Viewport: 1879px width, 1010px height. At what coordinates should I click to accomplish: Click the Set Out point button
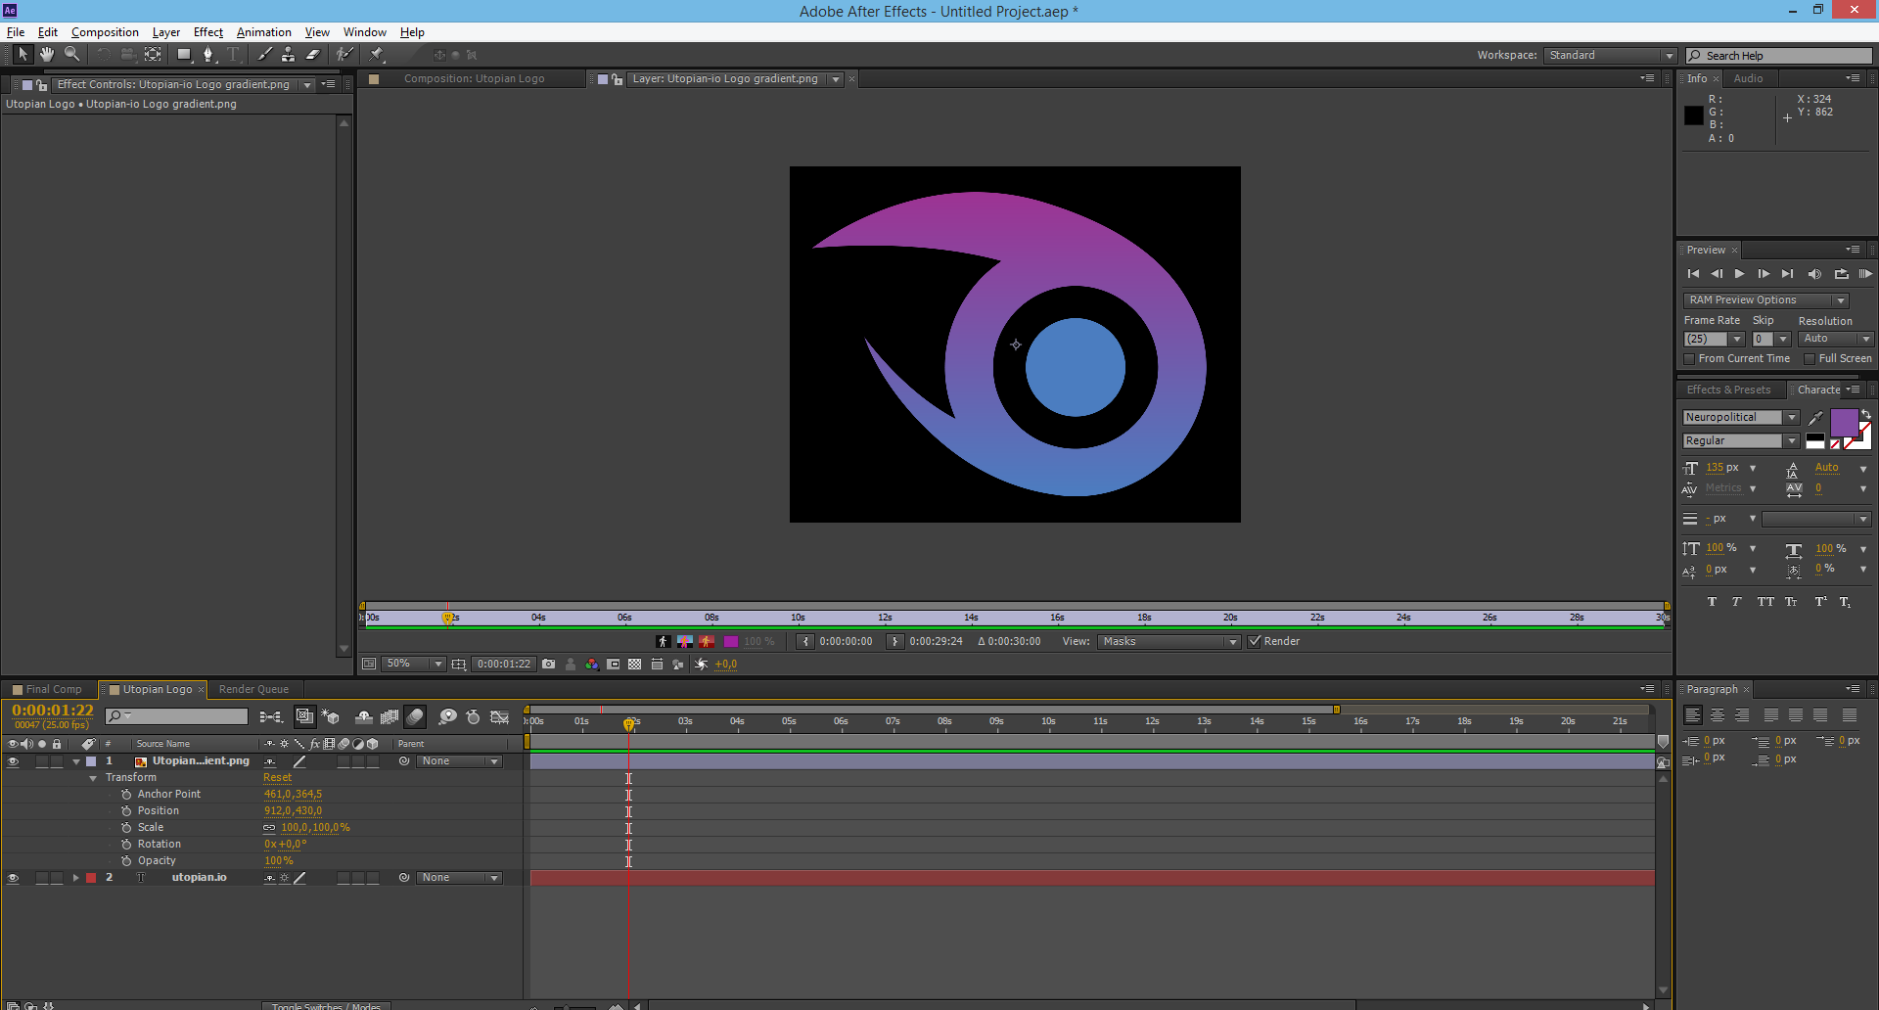[894, 642]
